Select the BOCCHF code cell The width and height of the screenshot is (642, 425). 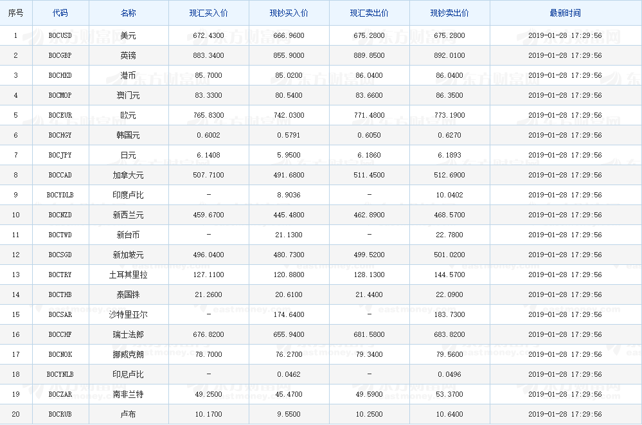tap(60, 335)
